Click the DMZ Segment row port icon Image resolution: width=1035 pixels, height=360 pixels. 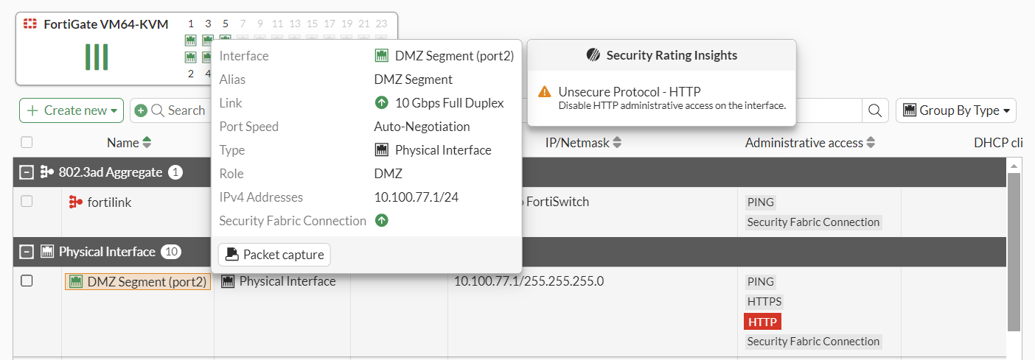point(75,281)
